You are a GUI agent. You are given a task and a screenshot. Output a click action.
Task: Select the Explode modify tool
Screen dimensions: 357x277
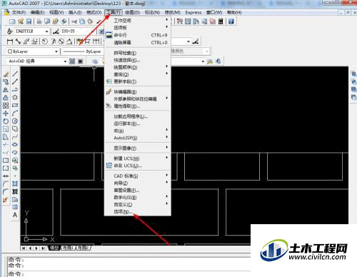point(6,200)
